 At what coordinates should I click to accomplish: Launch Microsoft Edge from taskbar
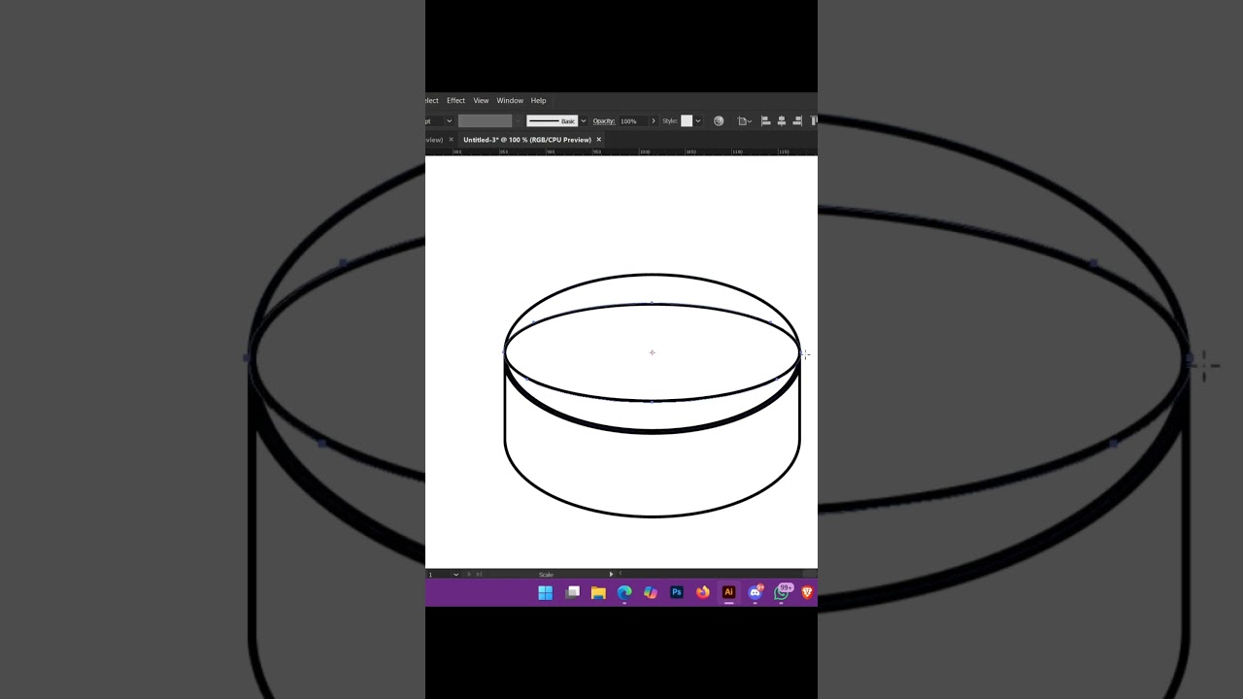coord(624,592)
